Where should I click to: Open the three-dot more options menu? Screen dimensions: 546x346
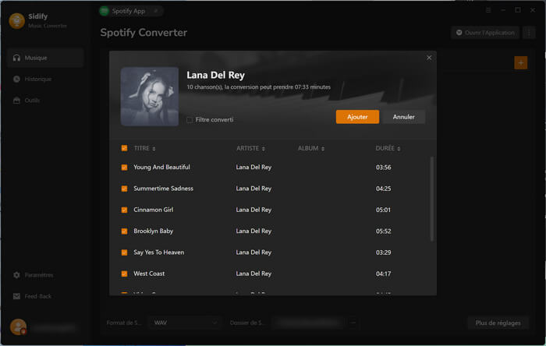tap(529, 33)
